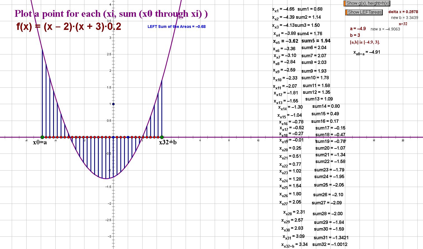Click the blue point right of the origin
Screen dimensions: 423x249
128,137
